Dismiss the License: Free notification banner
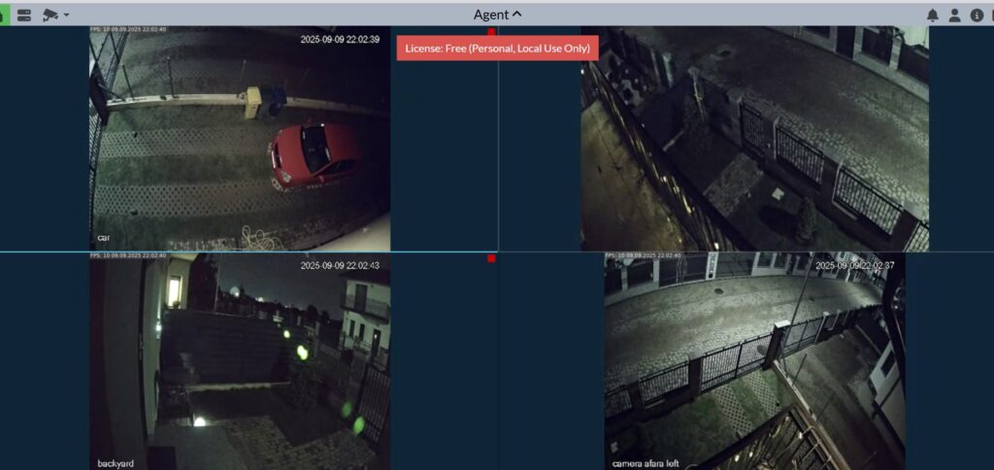994x470 pixels. [x=497, y=48]
